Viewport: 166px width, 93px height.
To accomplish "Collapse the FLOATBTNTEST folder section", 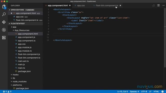I will pyautogui.click(x=9, y=24).
